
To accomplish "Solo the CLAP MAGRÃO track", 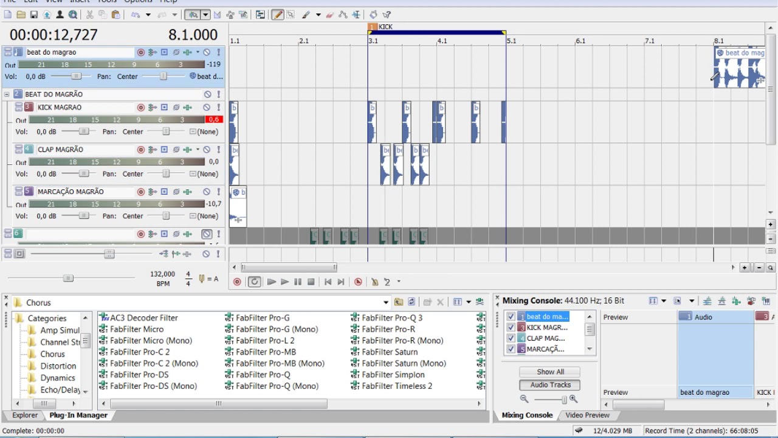I will pyautogui.click(x=219, y=149).
